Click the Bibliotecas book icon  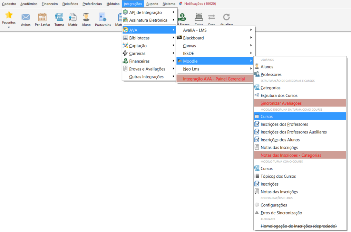point(125,38)
